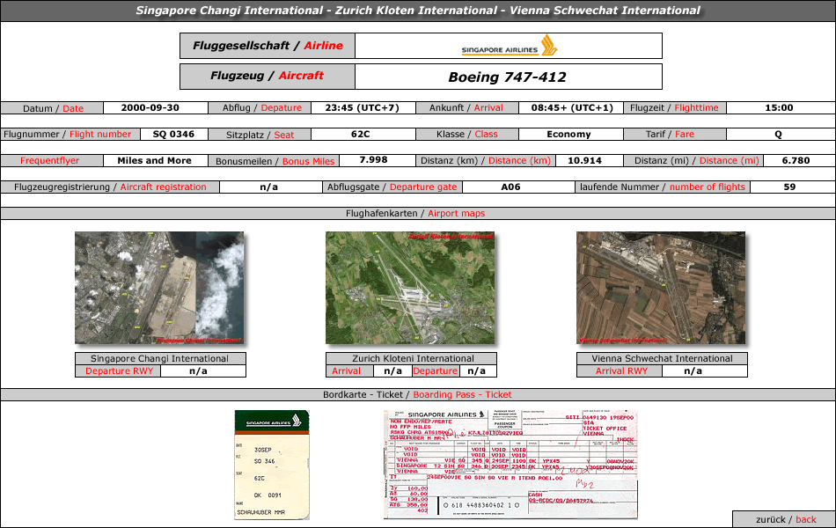Click the date value 2000-09-30
This screenshot has width=836, height=528.
150,107
